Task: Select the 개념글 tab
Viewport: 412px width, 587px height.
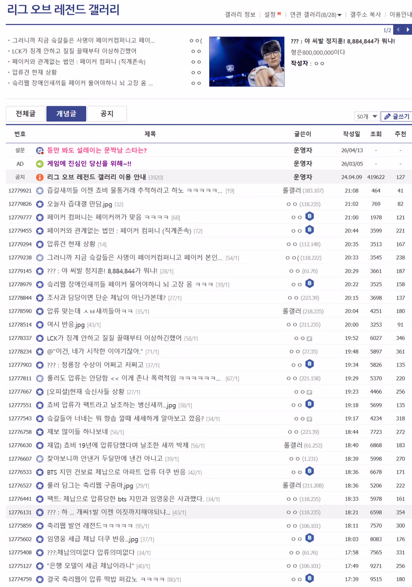Action: 66,114
